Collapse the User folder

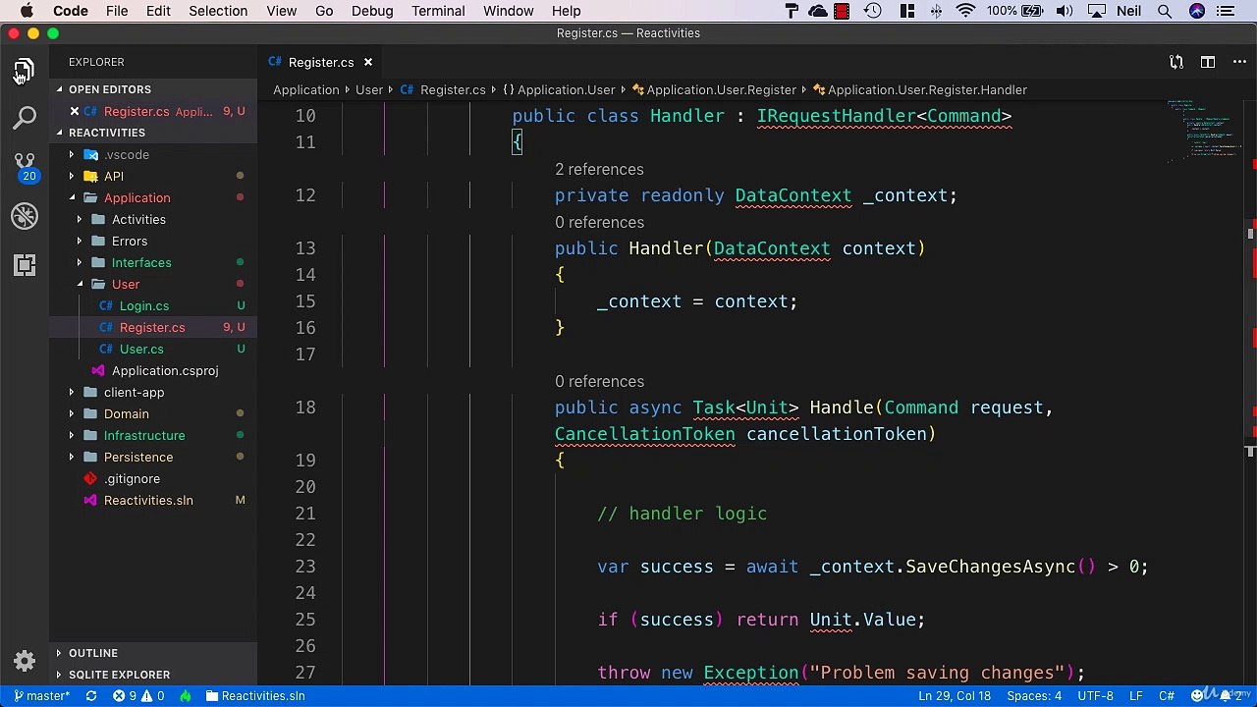126,284
